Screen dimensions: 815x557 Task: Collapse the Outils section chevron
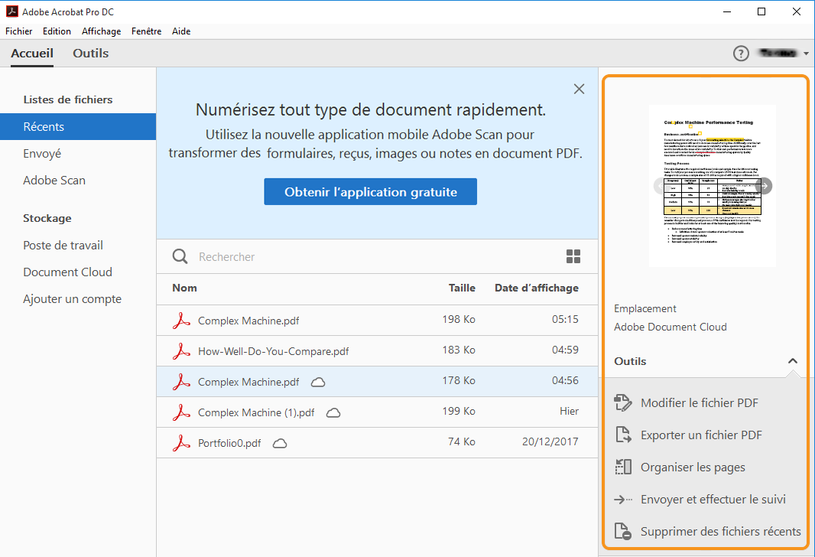click(793, 361)
